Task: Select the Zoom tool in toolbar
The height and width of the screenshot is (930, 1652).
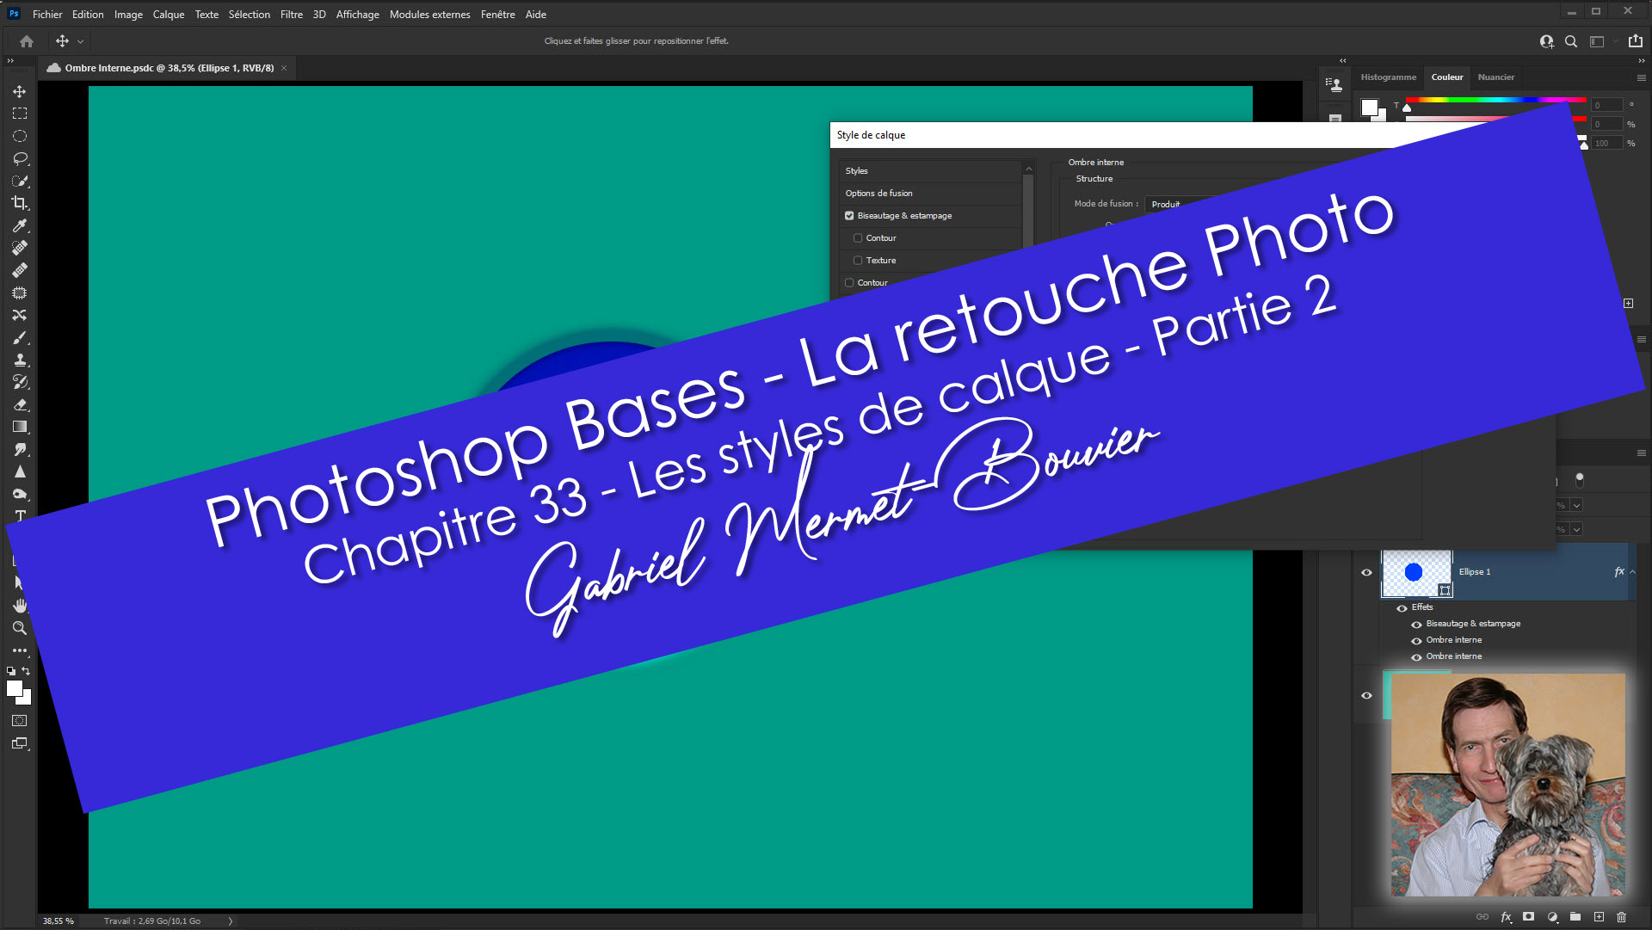Action: [x=19, y=628]
